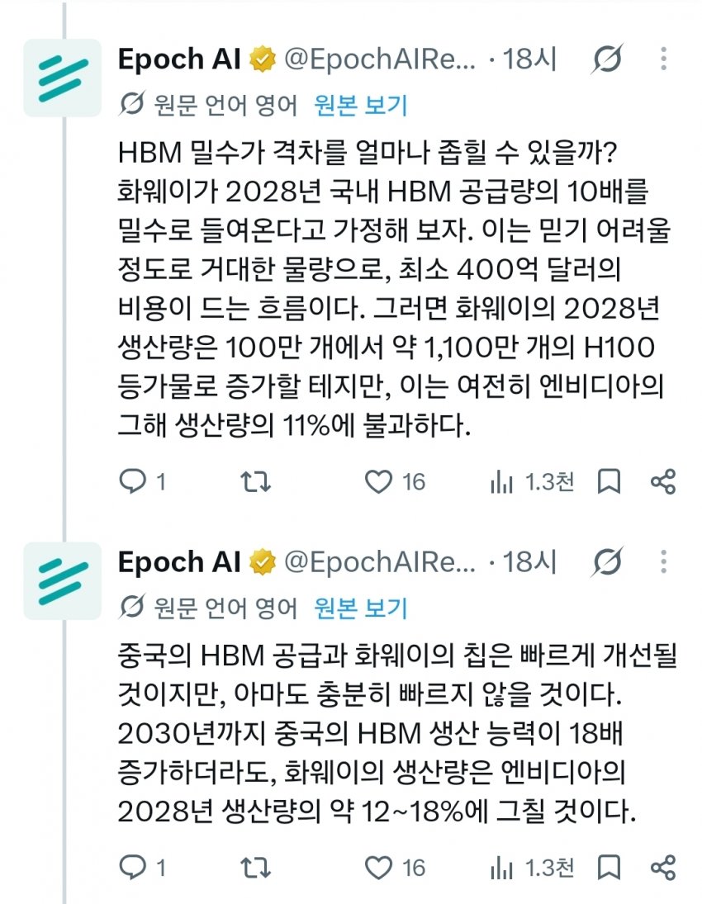Viewport: 702px width, 904px height.
Task: Bookmark the first Epoch AI tweet
Action: [609, 481]
